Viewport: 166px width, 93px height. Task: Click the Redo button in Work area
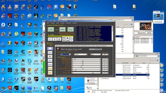point(50,73)
